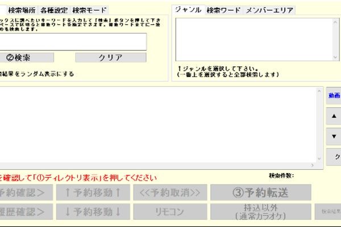Open the リモコン button

click(x=169, y=212)
